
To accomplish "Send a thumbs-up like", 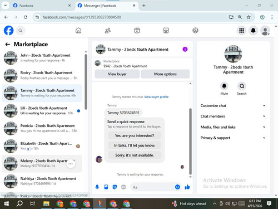I will pyautogui.click(x=187, y=187).
